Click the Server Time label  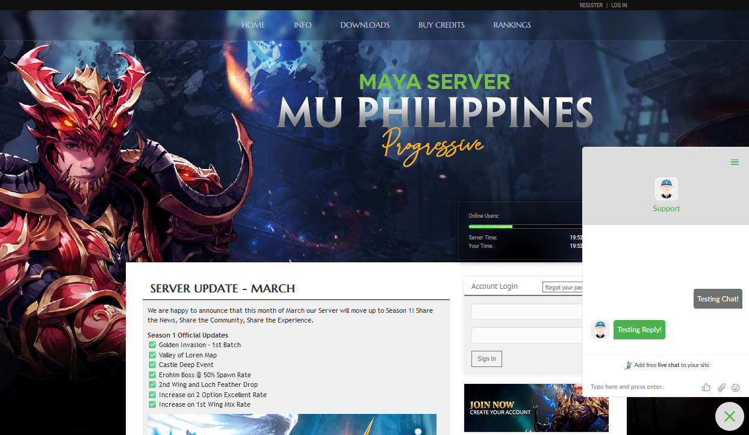pos(483,238)
